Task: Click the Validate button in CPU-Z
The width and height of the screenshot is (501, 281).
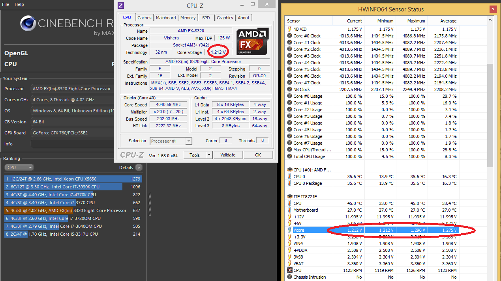Action: [228, 155]
